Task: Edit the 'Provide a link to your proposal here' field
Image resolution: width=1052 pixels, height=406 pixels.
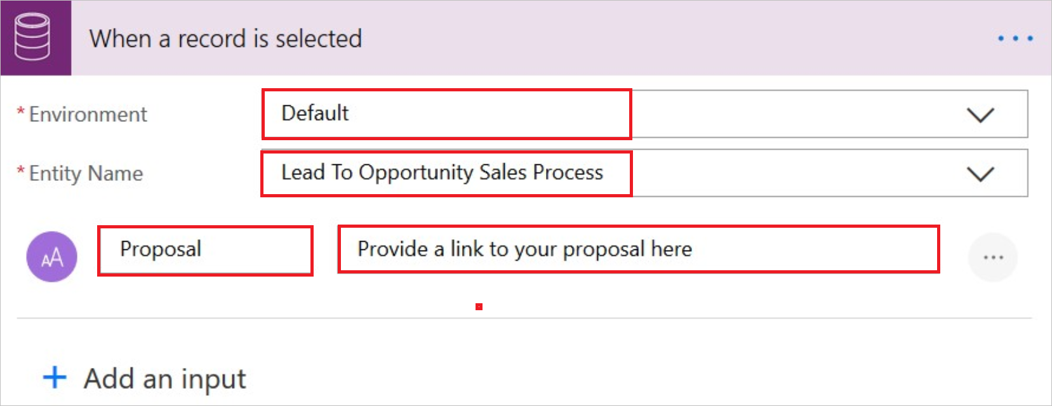Action: pos(638,249)
